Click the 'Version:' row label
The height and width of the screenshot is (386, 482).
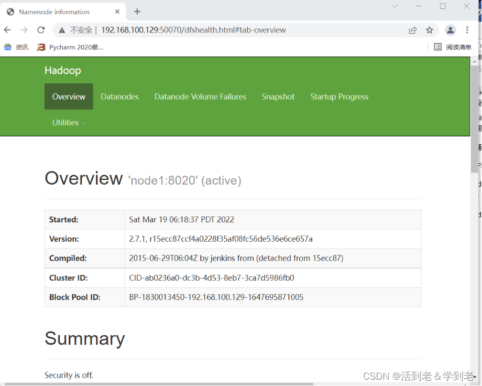point(64,239)
